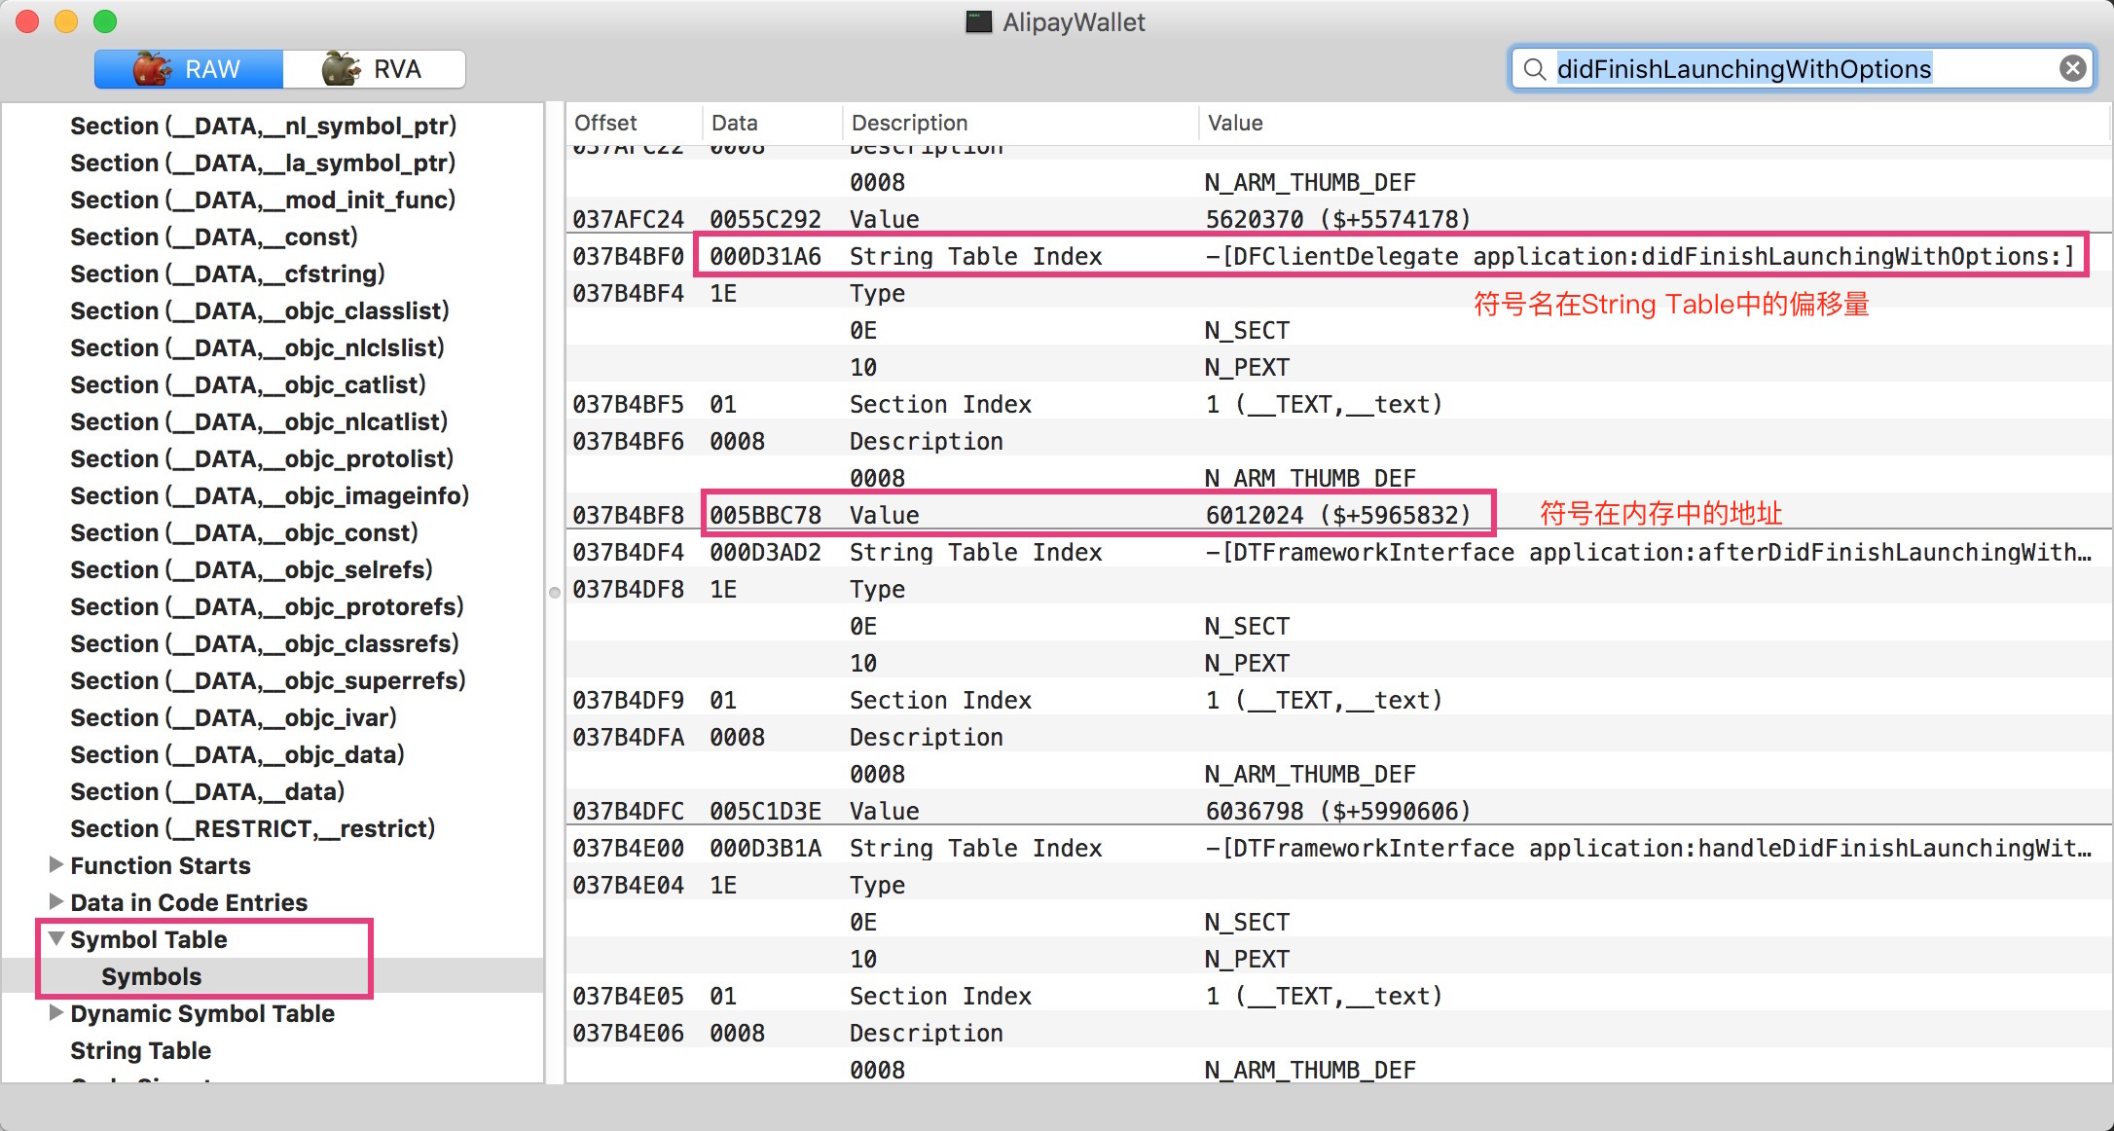Screen dimensions: 2114x1131
Task: Open String Table in sidebar
Action: [140, 1050]
